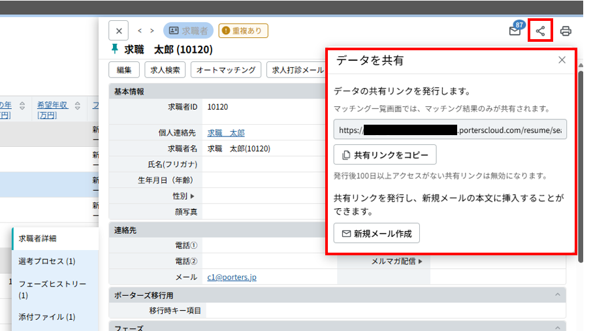
Task: Click the share icon in the top toolbar
Action: [540, 31]
